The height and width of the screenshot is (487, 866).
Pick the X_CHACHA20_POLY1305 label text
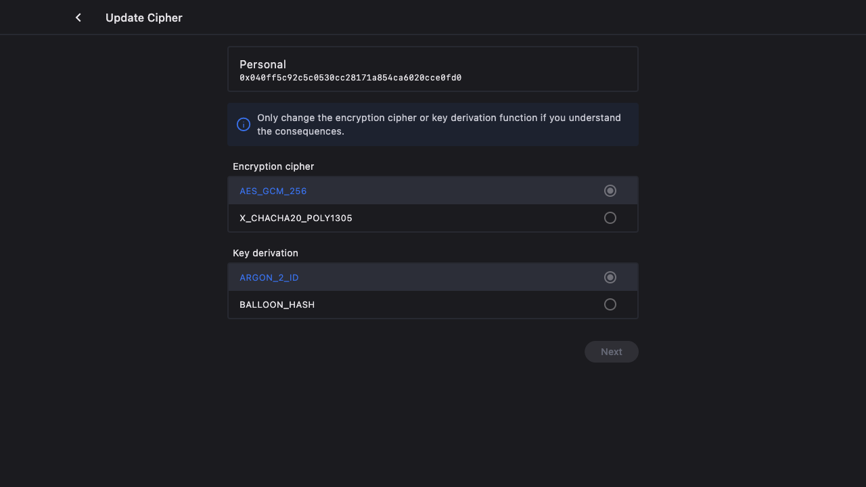(296, 218)
